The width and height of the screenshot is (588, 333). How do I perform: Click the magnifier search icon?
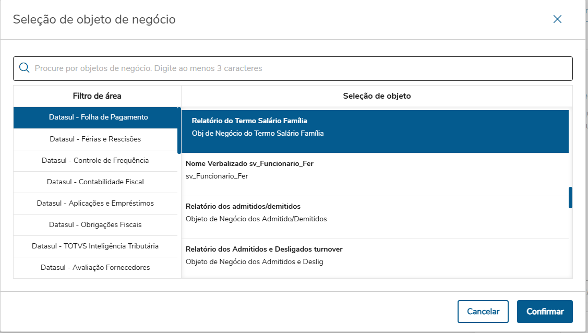(24, 68)
